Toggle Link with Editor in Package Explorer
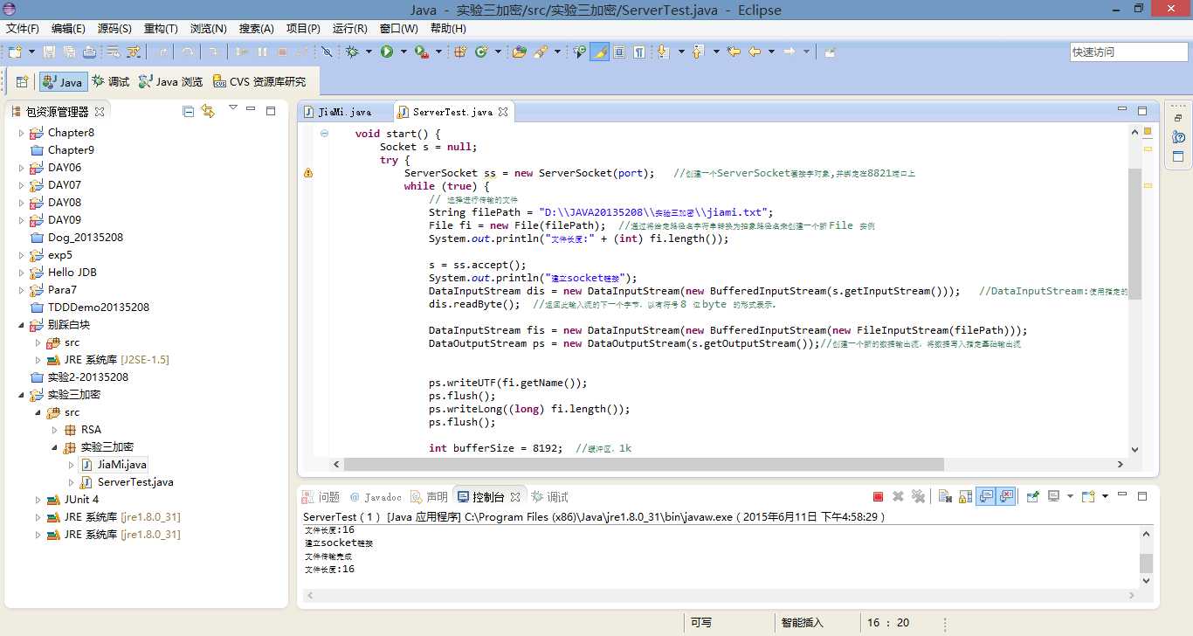1193x636 pixels. click(208, 111)
